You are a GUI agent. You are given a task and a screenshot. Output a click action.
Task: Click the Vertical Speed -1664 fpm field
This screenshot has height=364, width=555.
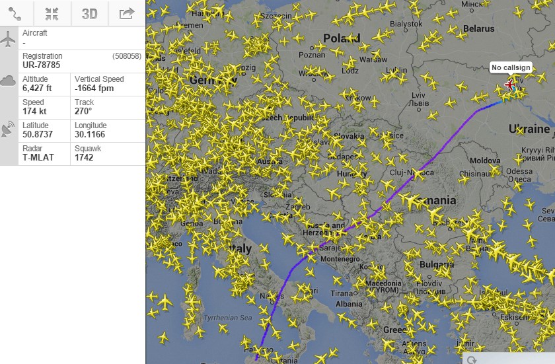click(x=98, y=87)
